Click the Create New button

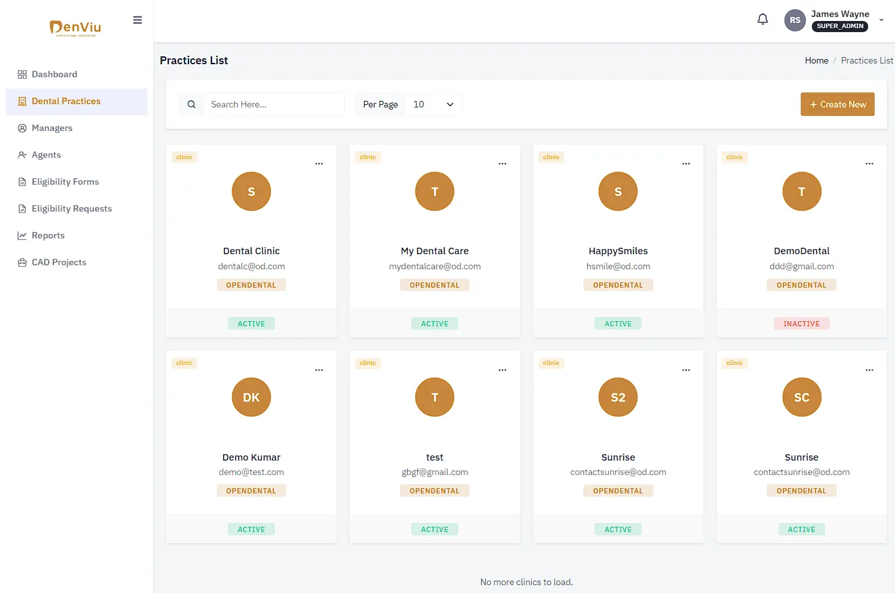(x=837, y=104)
